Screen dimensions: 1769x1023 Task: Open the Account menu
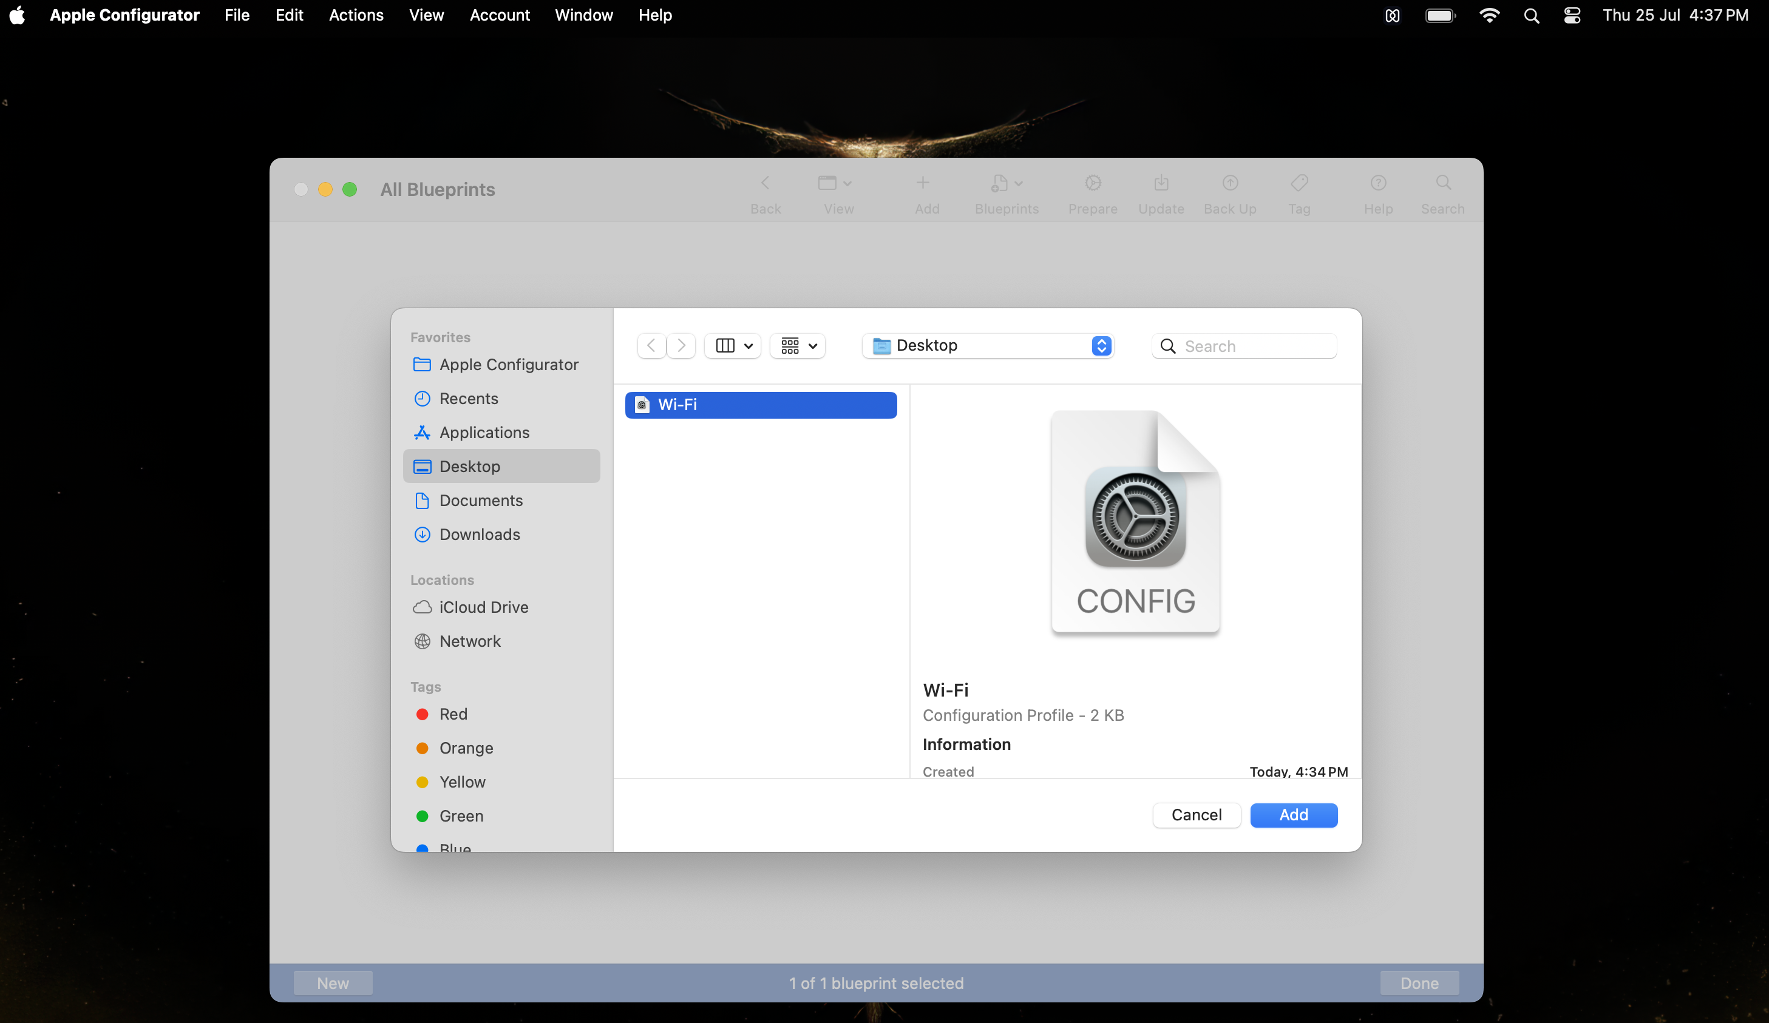[500, 15]
